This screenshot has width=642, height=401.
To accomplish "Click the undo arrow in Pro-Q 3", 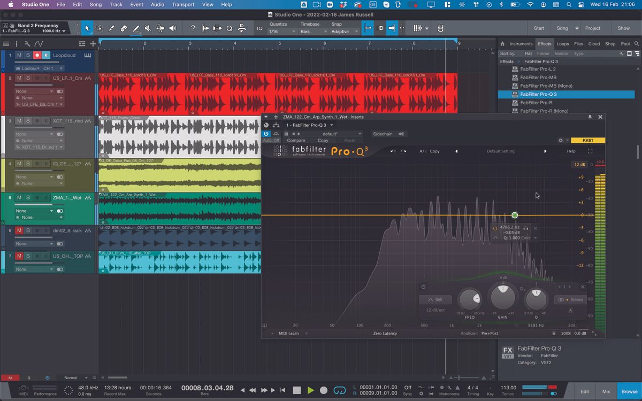I will [393, 151].
